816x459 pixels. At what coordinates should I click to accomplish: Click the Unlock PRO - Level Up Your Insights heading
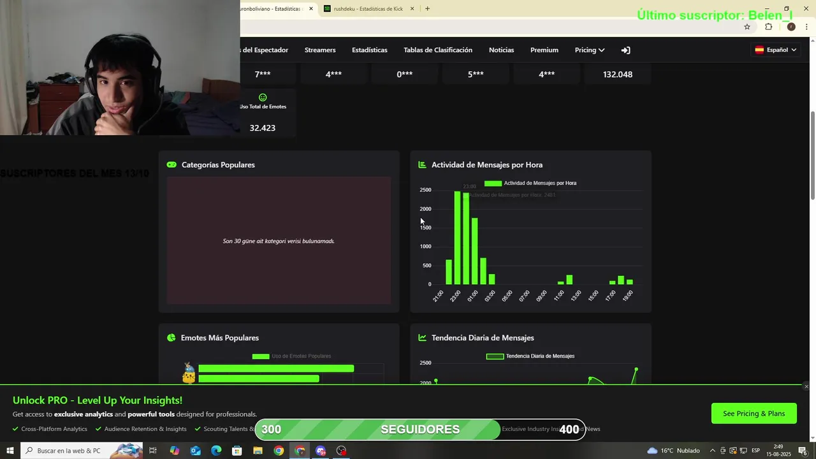(x=98, y=400)
